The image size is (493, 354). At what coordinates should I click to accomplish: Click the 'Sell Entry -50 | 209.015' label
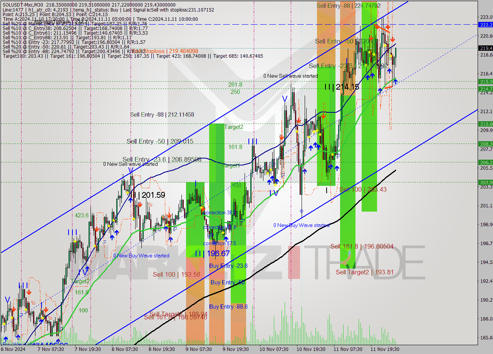(160, 141)
